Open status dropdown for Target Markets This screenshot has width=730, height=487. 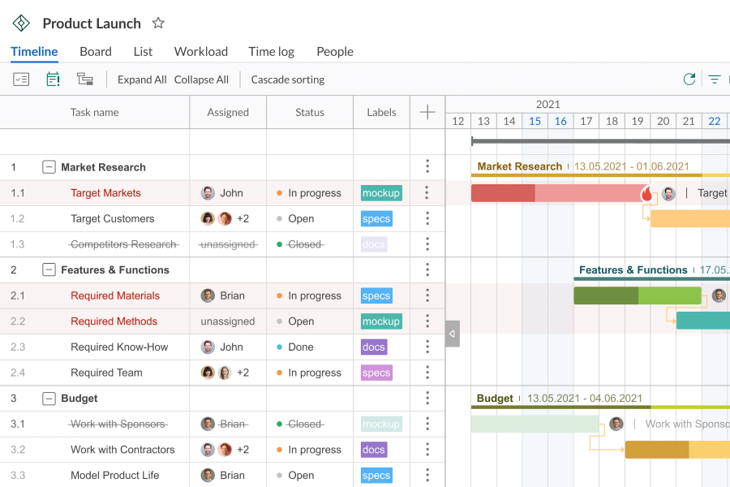(309, 193)
